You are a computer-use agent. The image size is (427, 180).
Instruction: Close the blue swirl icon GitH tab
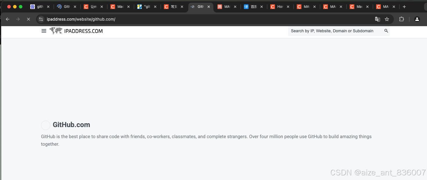click(x=75, y=7)
